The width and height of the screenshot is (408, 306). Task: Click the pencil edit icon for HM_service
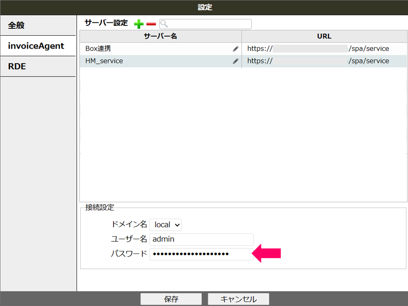coord(235,61)
